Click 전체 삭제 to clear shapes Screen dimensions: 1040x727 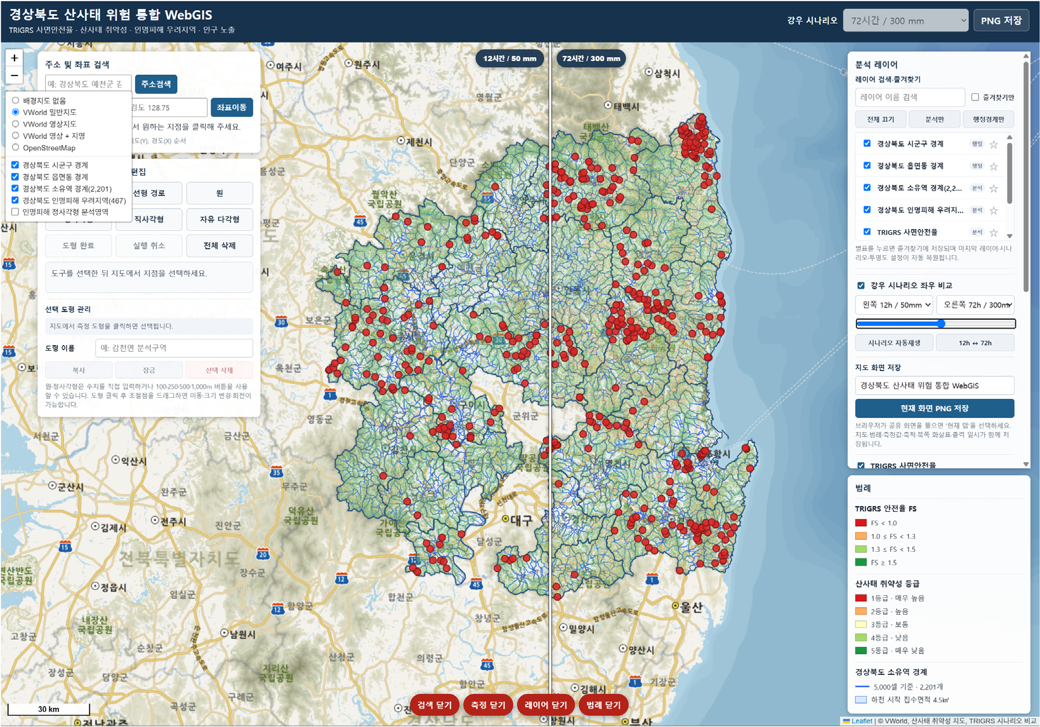220,246
